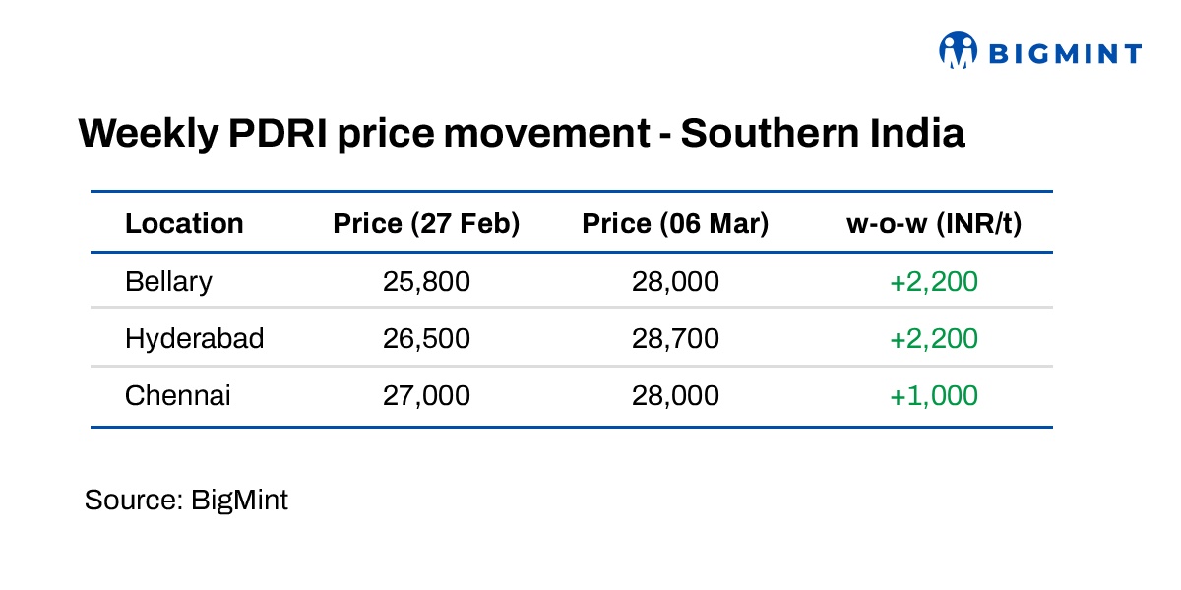Select Hyderabad's green w-o-w change value
The width and height of the screenshot is (1181, 590).
pos(934,339)
